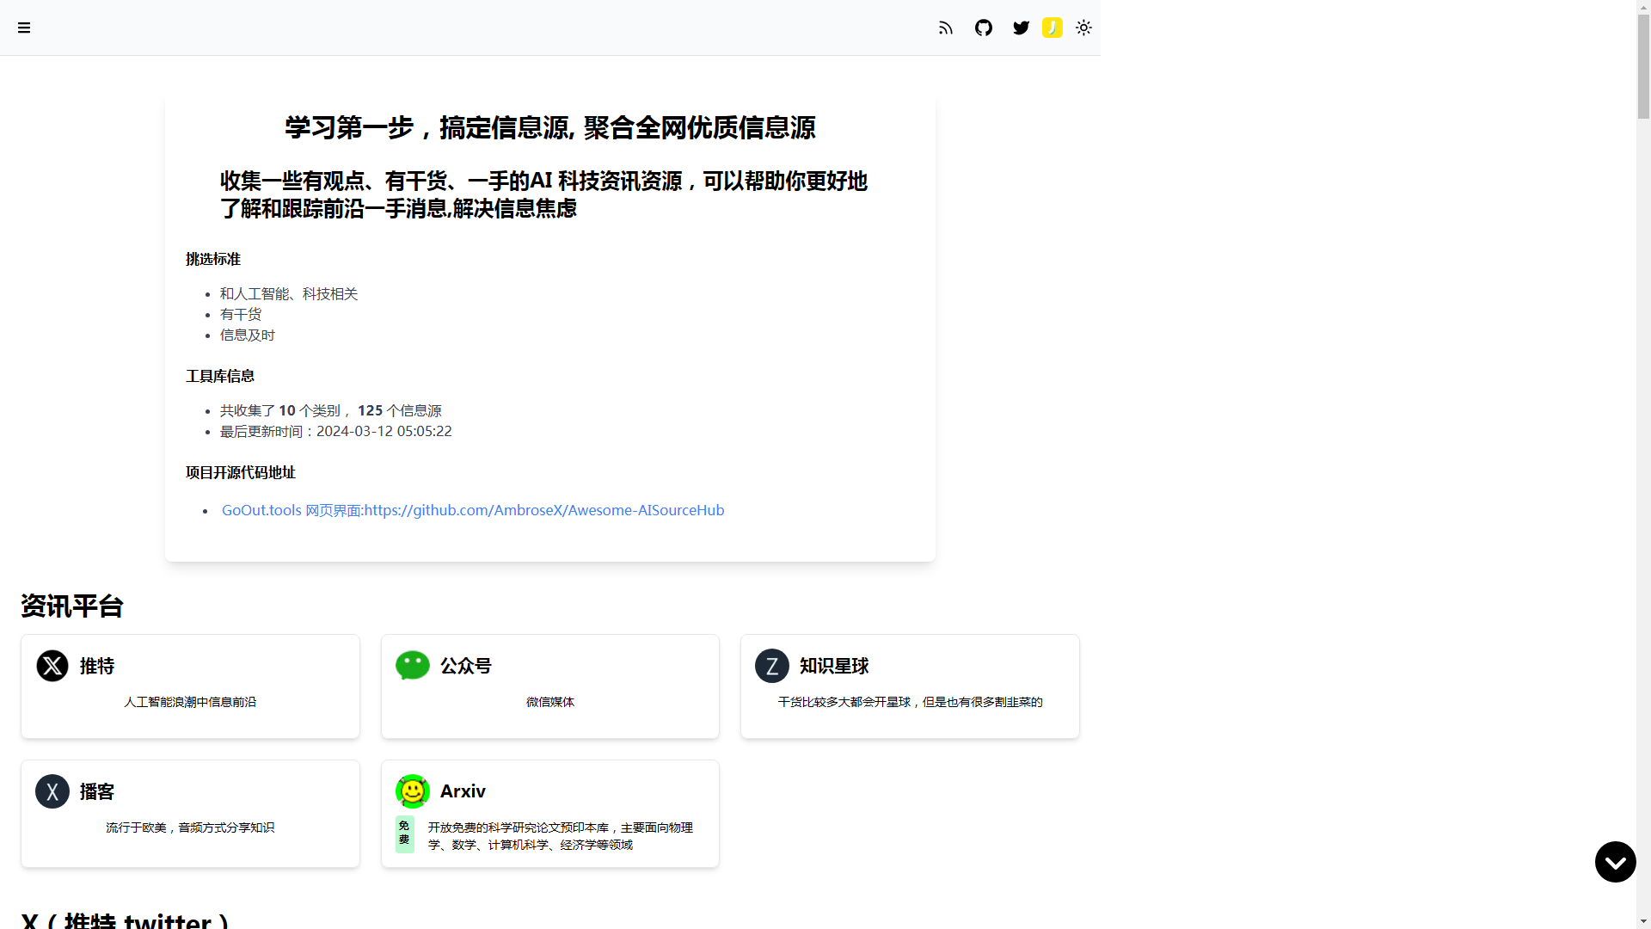Click the Z icon on 知识星球 card
Screen dimensions: 1651x929
click(772, 666)
